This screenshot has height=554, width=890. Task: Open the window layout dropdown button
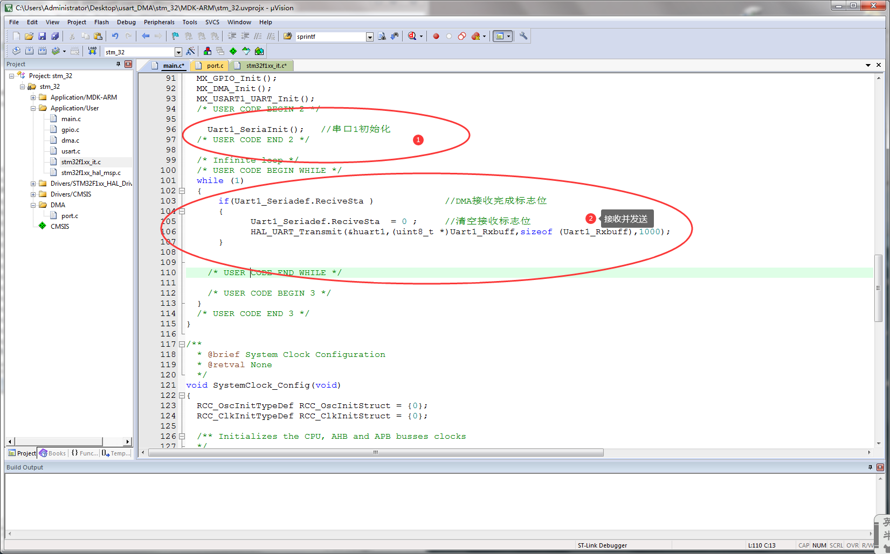508,36
